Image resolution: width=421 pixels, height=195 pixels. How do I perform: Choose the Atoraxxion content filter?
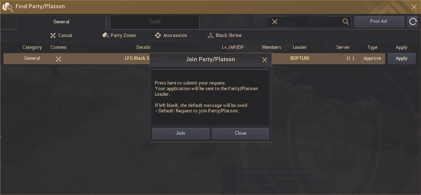click(x=171, y=35)
